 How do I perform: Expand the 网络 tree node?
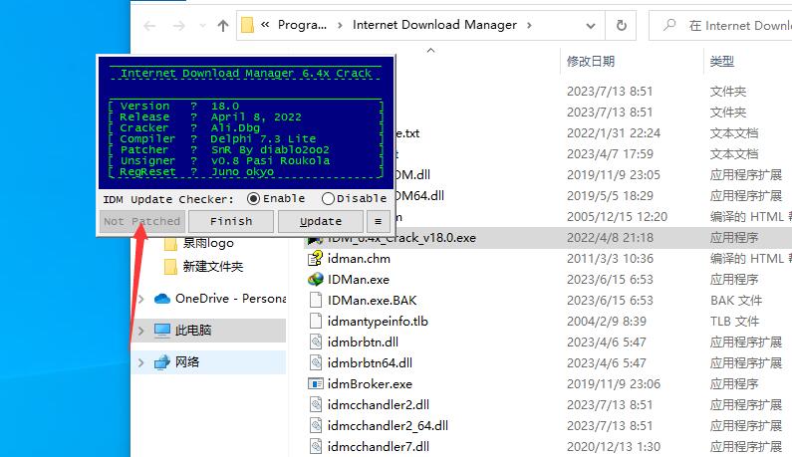coord(140,362)
